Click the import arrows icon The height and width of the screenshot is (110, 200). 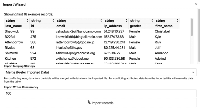coord(89,103)
